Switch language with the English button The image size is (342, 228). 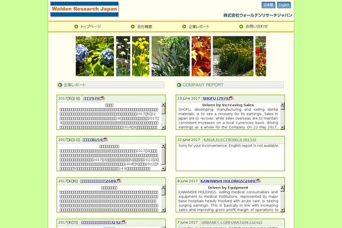click(284, 5)
